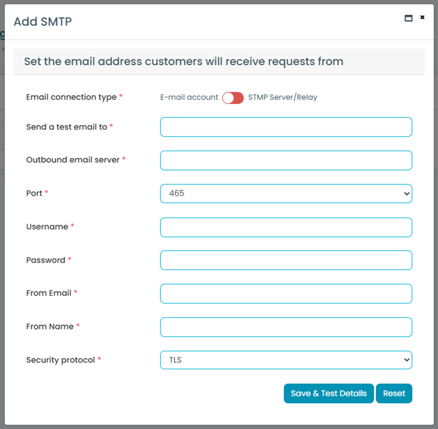Image resolution: width=438 pixels, height=429 pixels.
Task: Close the Add SMTP dialog
Action: click(x=422, y=17)
